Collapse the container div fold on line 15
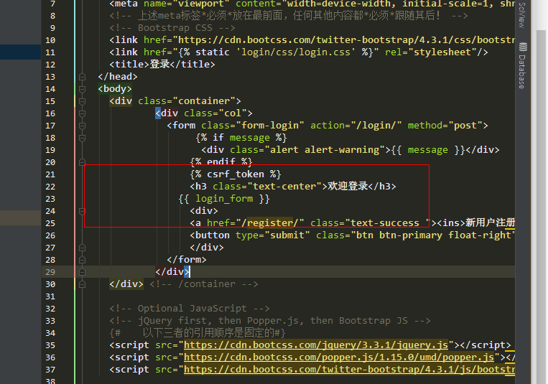This screenshot has height=384, width=548. pos(82,101)
